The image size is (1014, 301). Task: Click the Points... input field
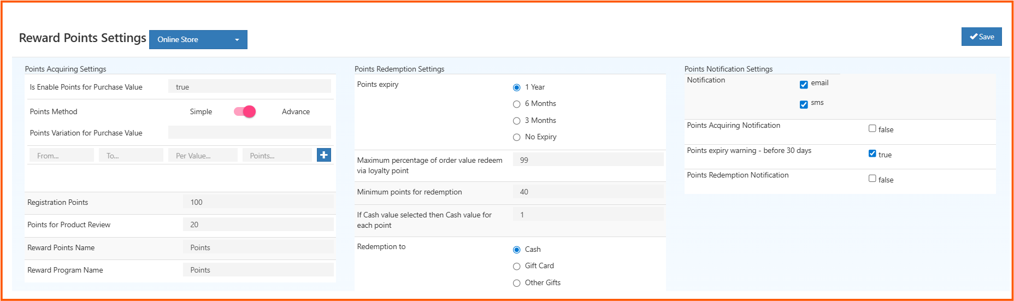tap(277, 155)
